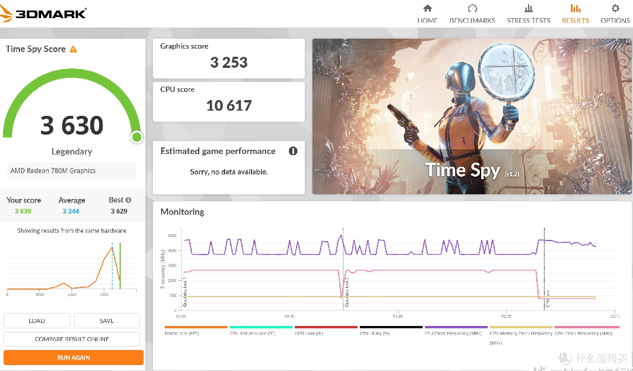This screenshot has height=371, width=633.
Task: Click the Time Spy banner image
Action: coord(472,116)
